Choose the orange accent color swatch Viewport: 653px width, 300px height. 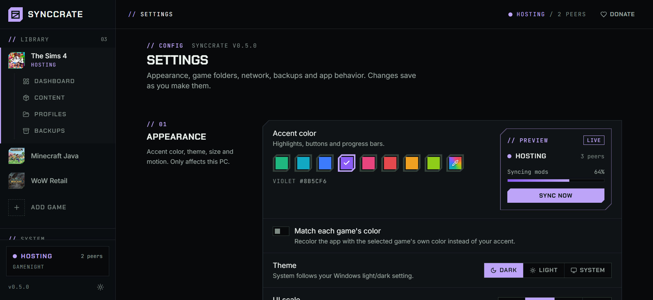coord(412,163)
